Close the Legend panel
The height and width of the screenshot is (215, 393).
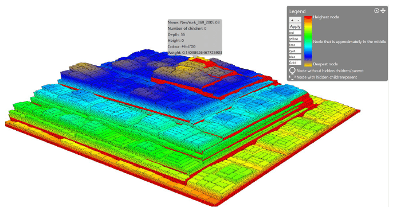pos(376,10)
